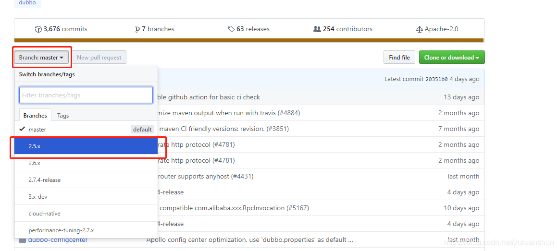Viewport: 558px width, 251px height.
Task: Open the RpcInvocation (#5167) commit message
Action: (x=234, y=208)
